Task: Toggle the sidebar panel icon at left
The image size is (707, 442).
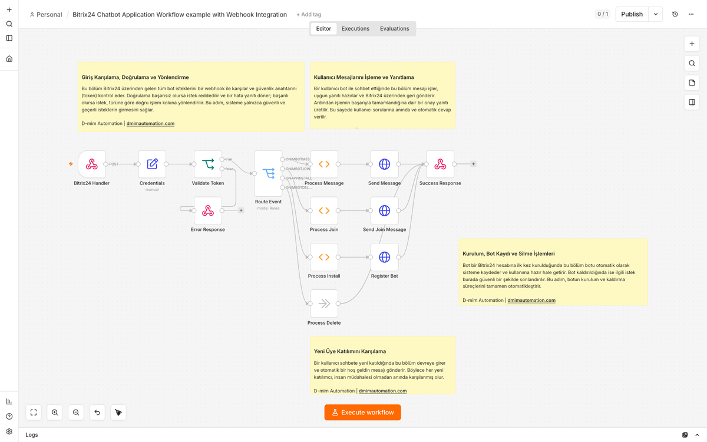Action: click(9, 38)
